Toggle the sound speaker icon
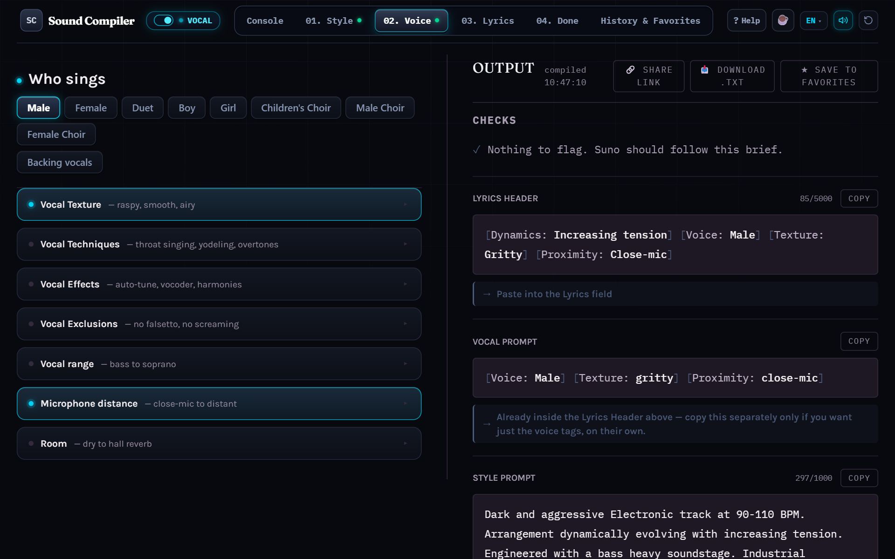Viewport: 895px width, 559px height. [x=843, y=20]
